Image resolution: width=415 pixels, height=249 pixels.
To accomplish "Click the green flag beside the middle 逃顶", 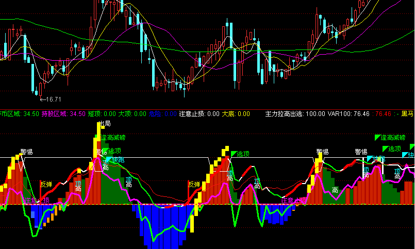I will (234, 154).
